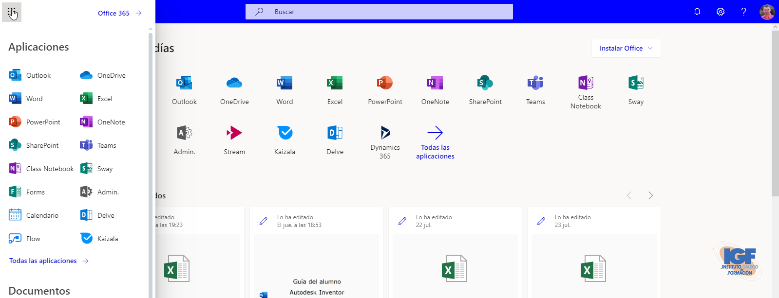Click into the Buscar search field

379,12
